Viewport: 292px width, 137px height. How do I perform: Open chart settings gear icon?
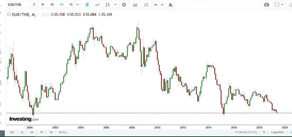click(124, 5)
